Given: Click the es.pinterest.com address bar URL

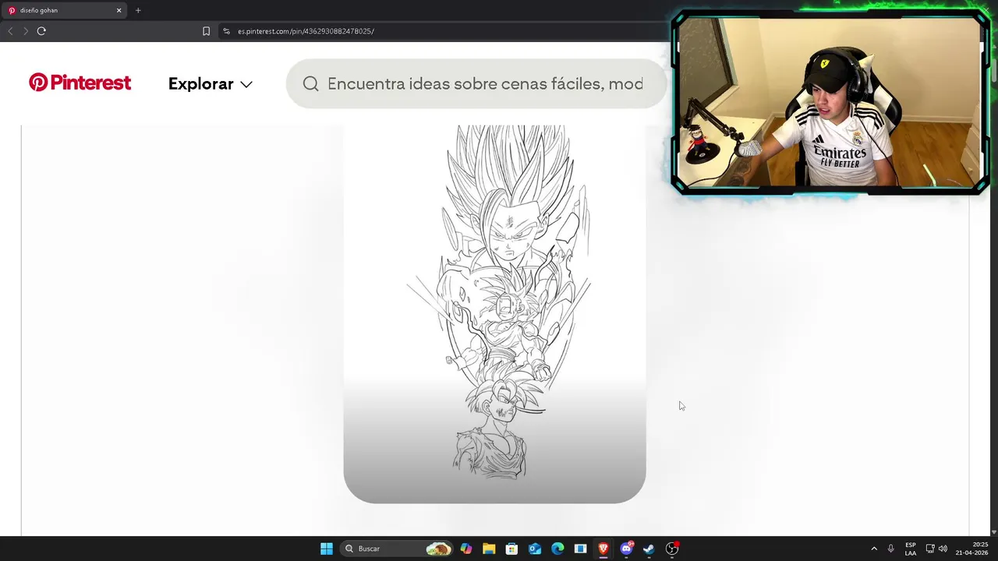Looking at the screenshot, I should point(306,31).
